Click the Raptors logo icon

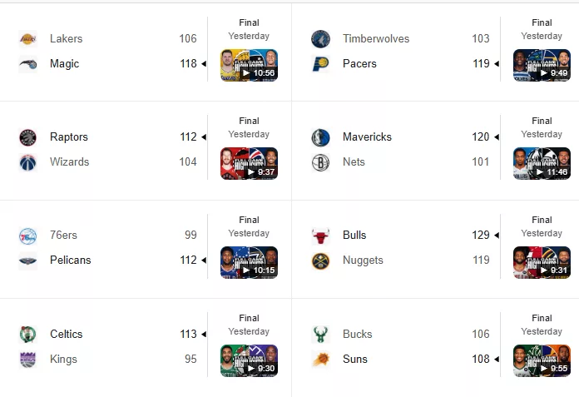27,137
